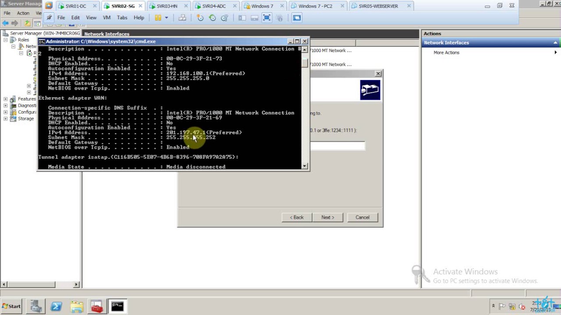This screenshot has width=561, height=315.
Task: Collapse the Network Interfaces actions section
Action: point(555,42)
